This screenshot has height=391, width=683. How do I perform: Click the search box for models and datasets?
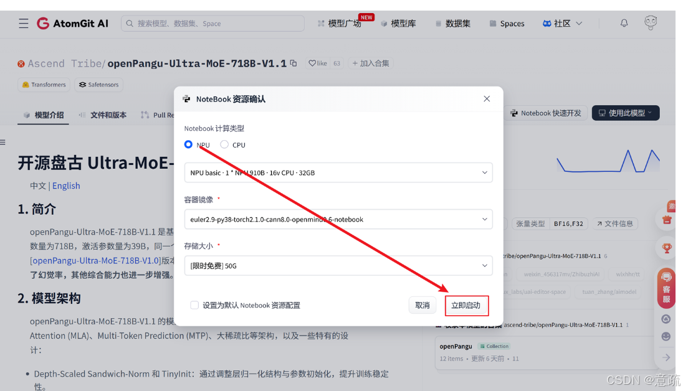213,24
